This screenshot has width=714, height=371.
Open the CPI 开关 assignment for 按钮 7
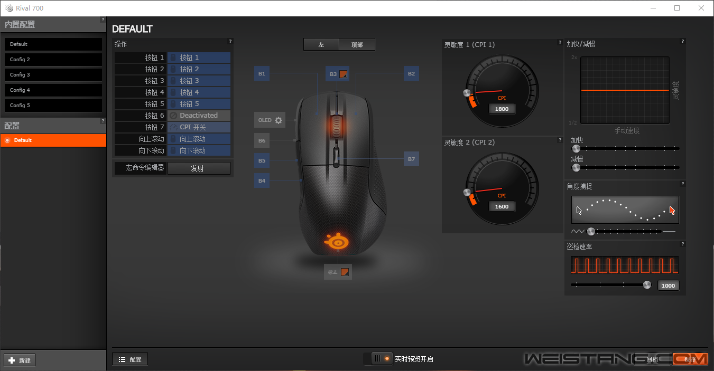point(199,127)
